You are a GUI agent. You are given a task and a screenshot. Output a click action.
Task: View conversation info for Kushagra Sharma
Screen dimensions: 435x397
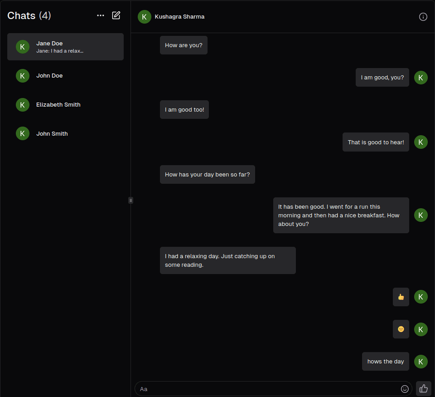point(423,16)
